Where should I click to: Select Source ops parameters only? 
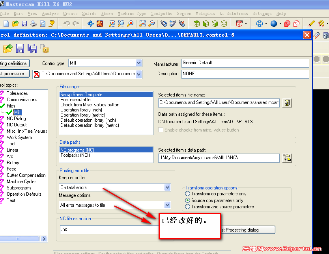click(x=188, y=200)
